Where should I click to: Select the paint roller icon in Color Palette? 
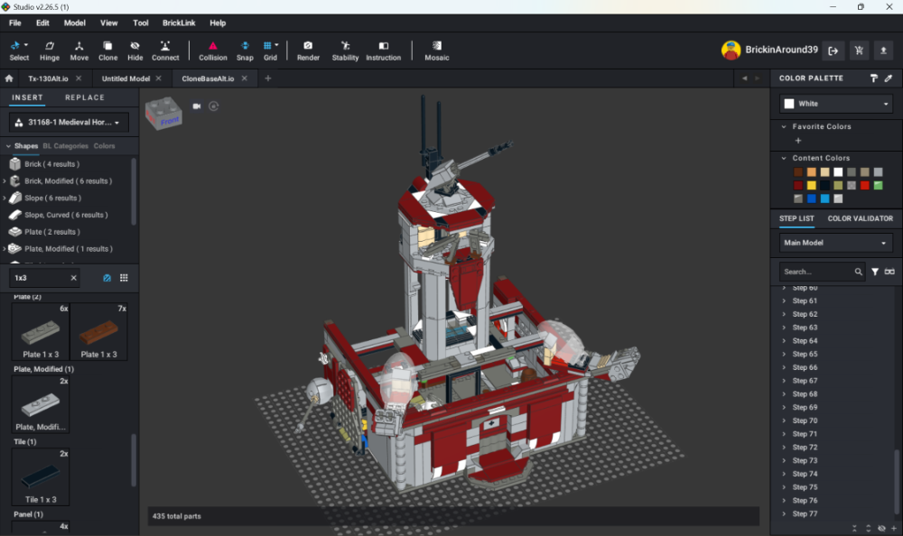pyautogui.click(x=873, y=79)
